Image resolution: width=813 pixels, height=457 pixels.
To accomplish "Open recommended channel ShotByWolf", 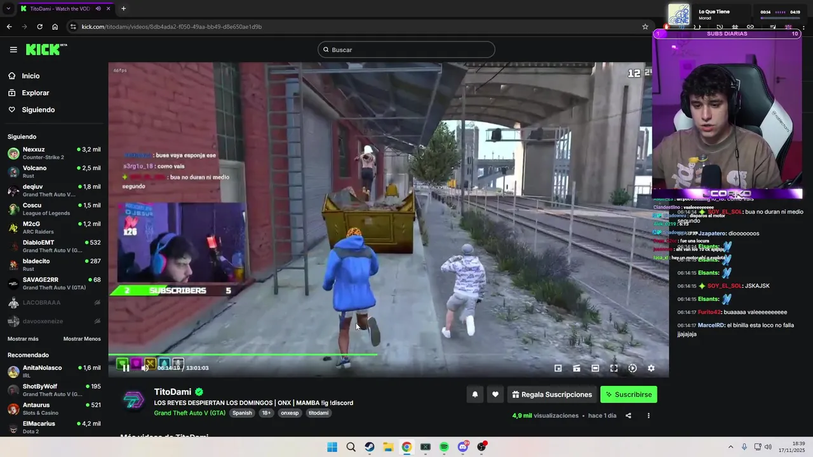I will point(54,390).
